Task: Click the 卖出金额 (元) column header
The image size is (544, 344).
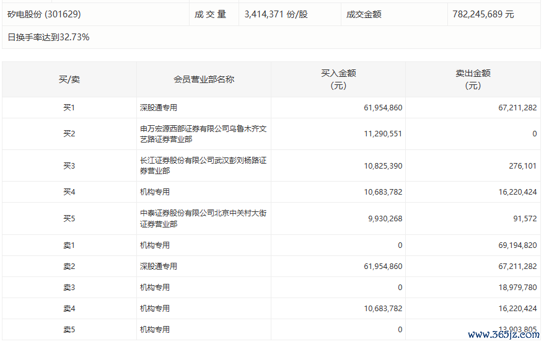Action: click(x=473, y=79)
